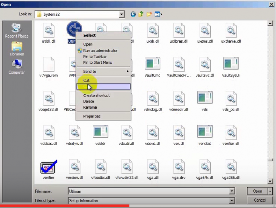Viewport: 276px width, 208px height.
Task: Select ver.dll file
Action: point(179,135)
